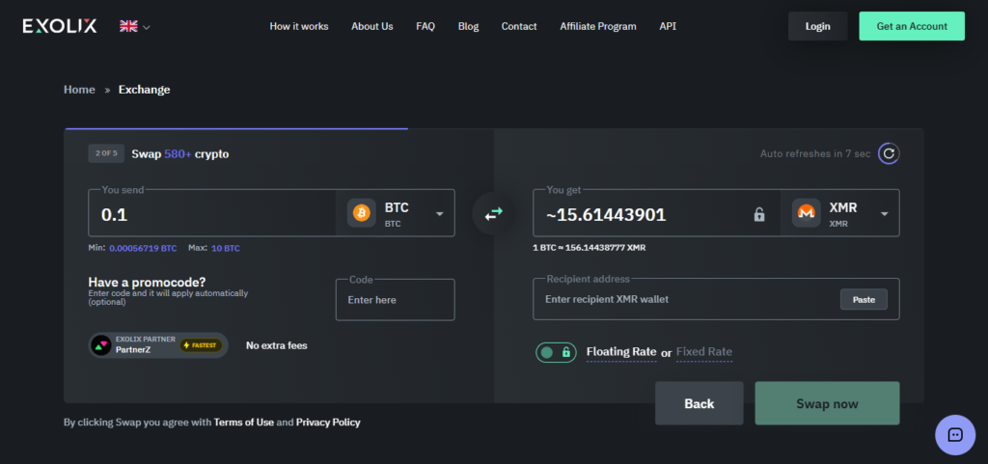This screenshot has width=988, height=464.
Task: Click the promocode Enter here field
Action: [395, 300]
